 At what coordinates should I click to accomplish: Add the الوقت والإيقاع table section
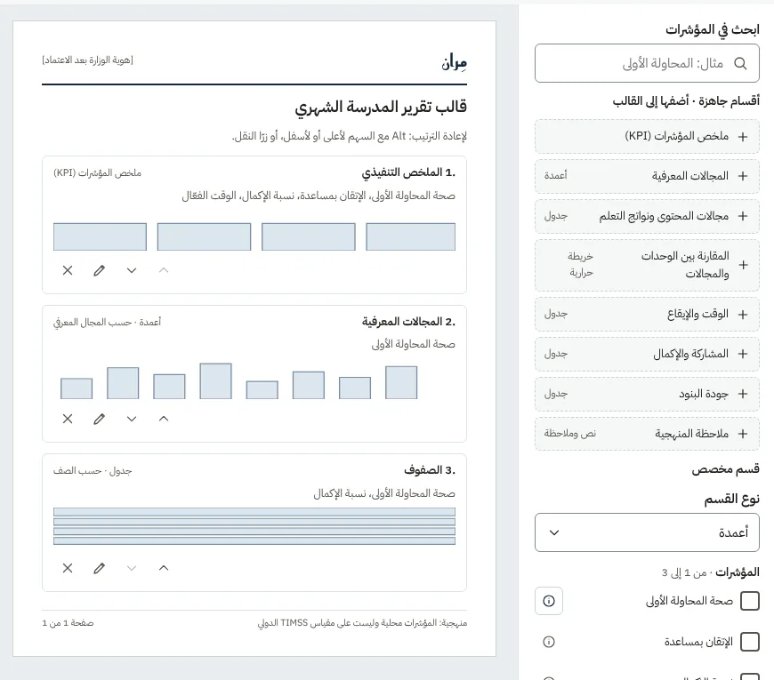pyautogui.click(x=647, y=314)
